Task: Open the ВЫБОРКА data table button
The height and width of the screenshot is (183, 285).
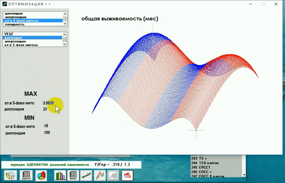Action: (x=26, y=175)
